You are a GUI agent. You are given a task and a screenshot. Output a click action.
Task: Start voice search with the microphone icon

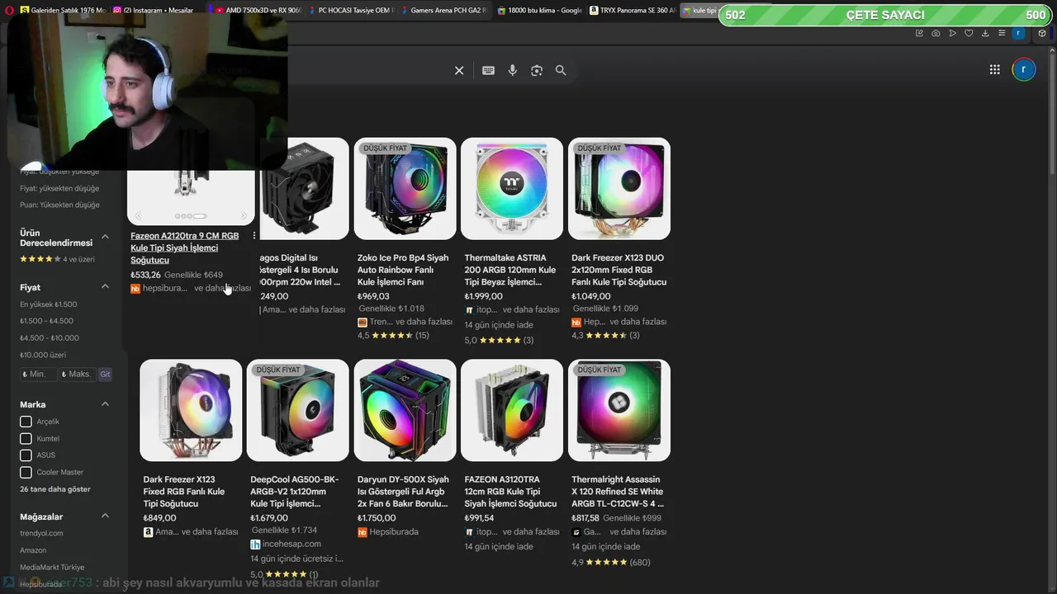513,71
